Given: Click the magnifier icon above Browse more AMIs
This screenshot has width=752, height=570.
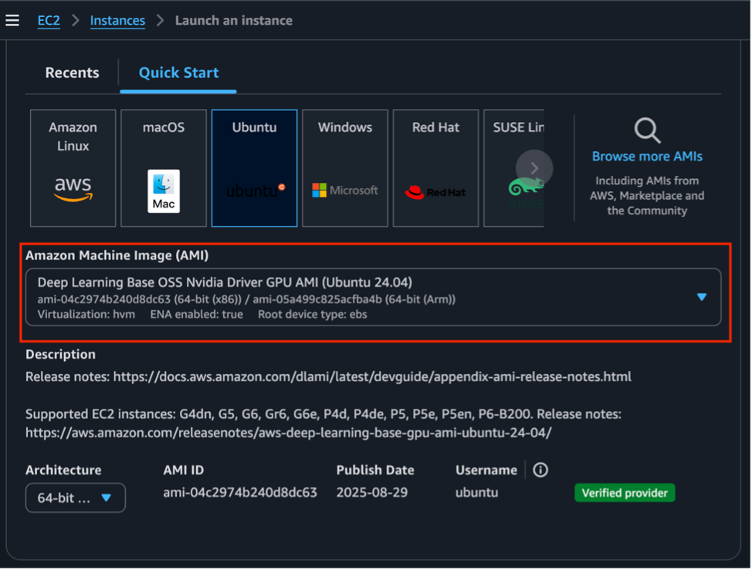Looking at the screenshot, I should [x=645, y=128].
